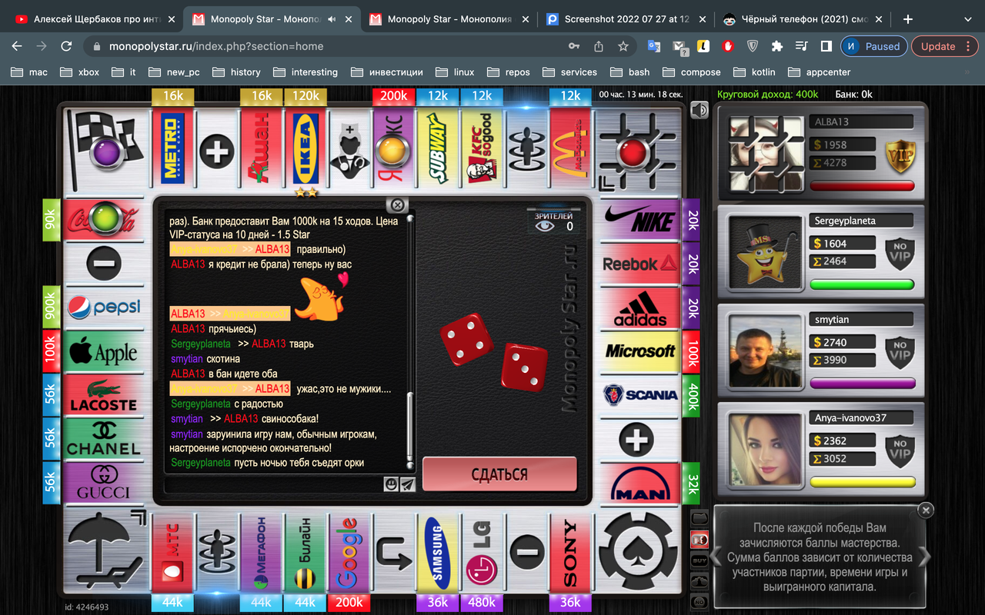Select the Sony property cell

coord(570,552)
